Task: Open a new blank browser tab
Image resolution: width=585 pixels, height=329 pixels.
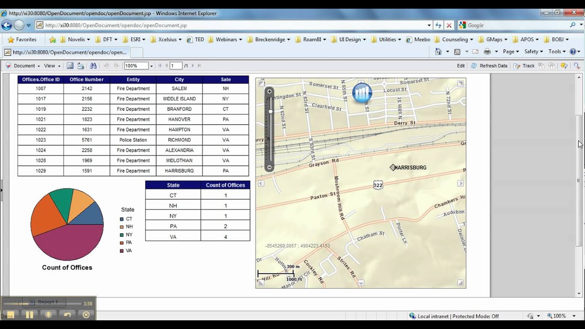Action: pyautogui.click(x=137, y=53)
